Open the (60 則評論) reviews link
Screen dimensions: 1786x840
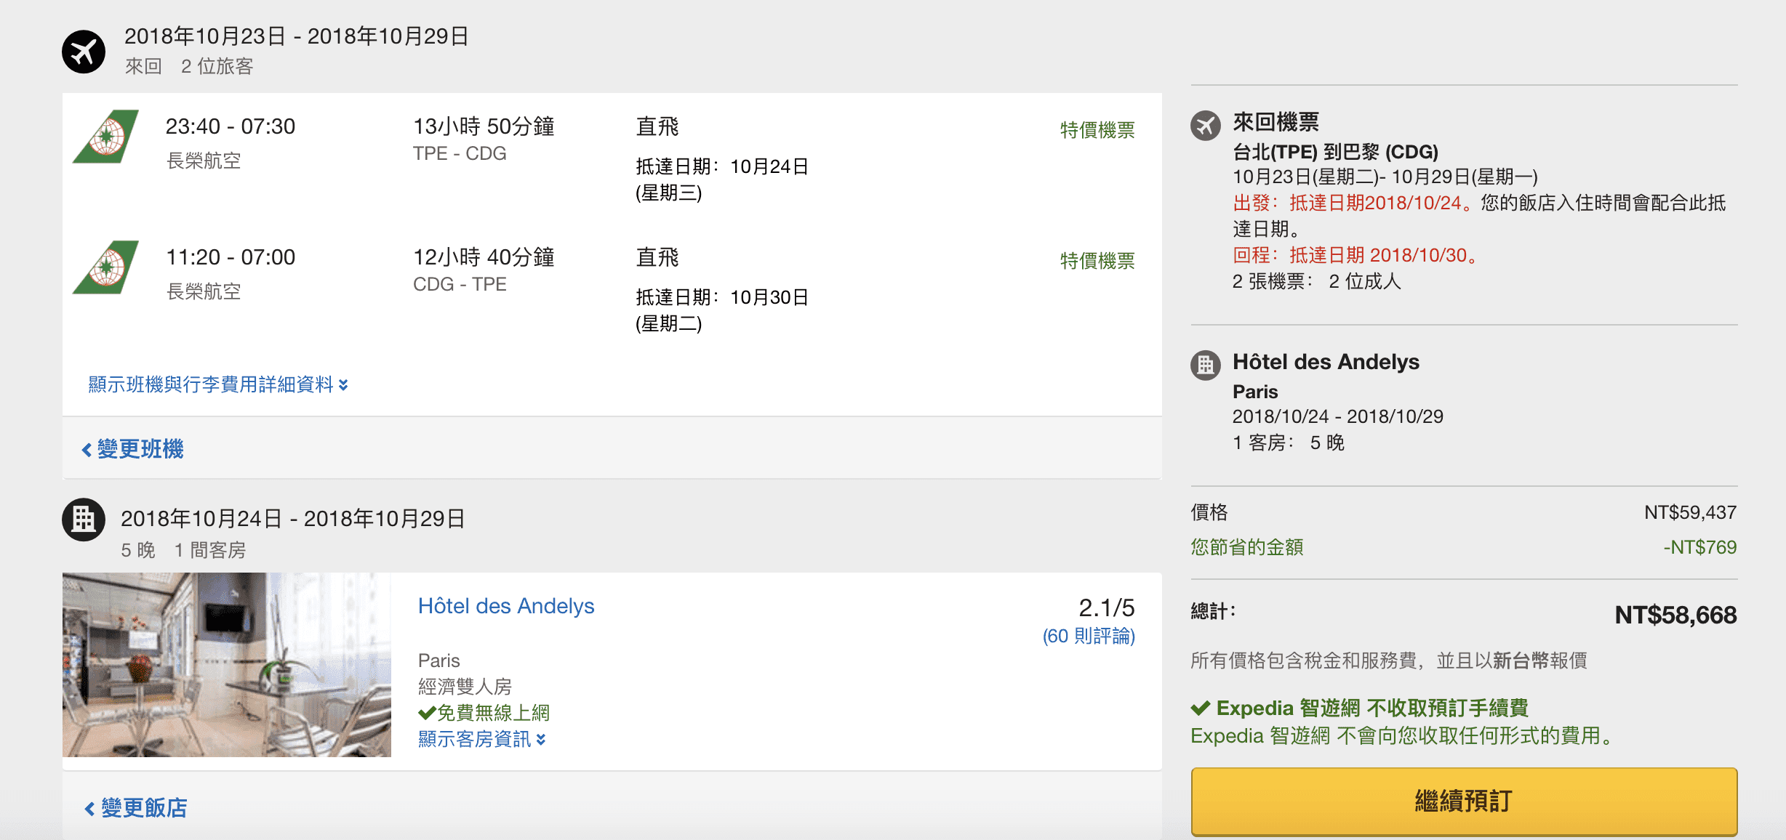(x=1089, y=637)
